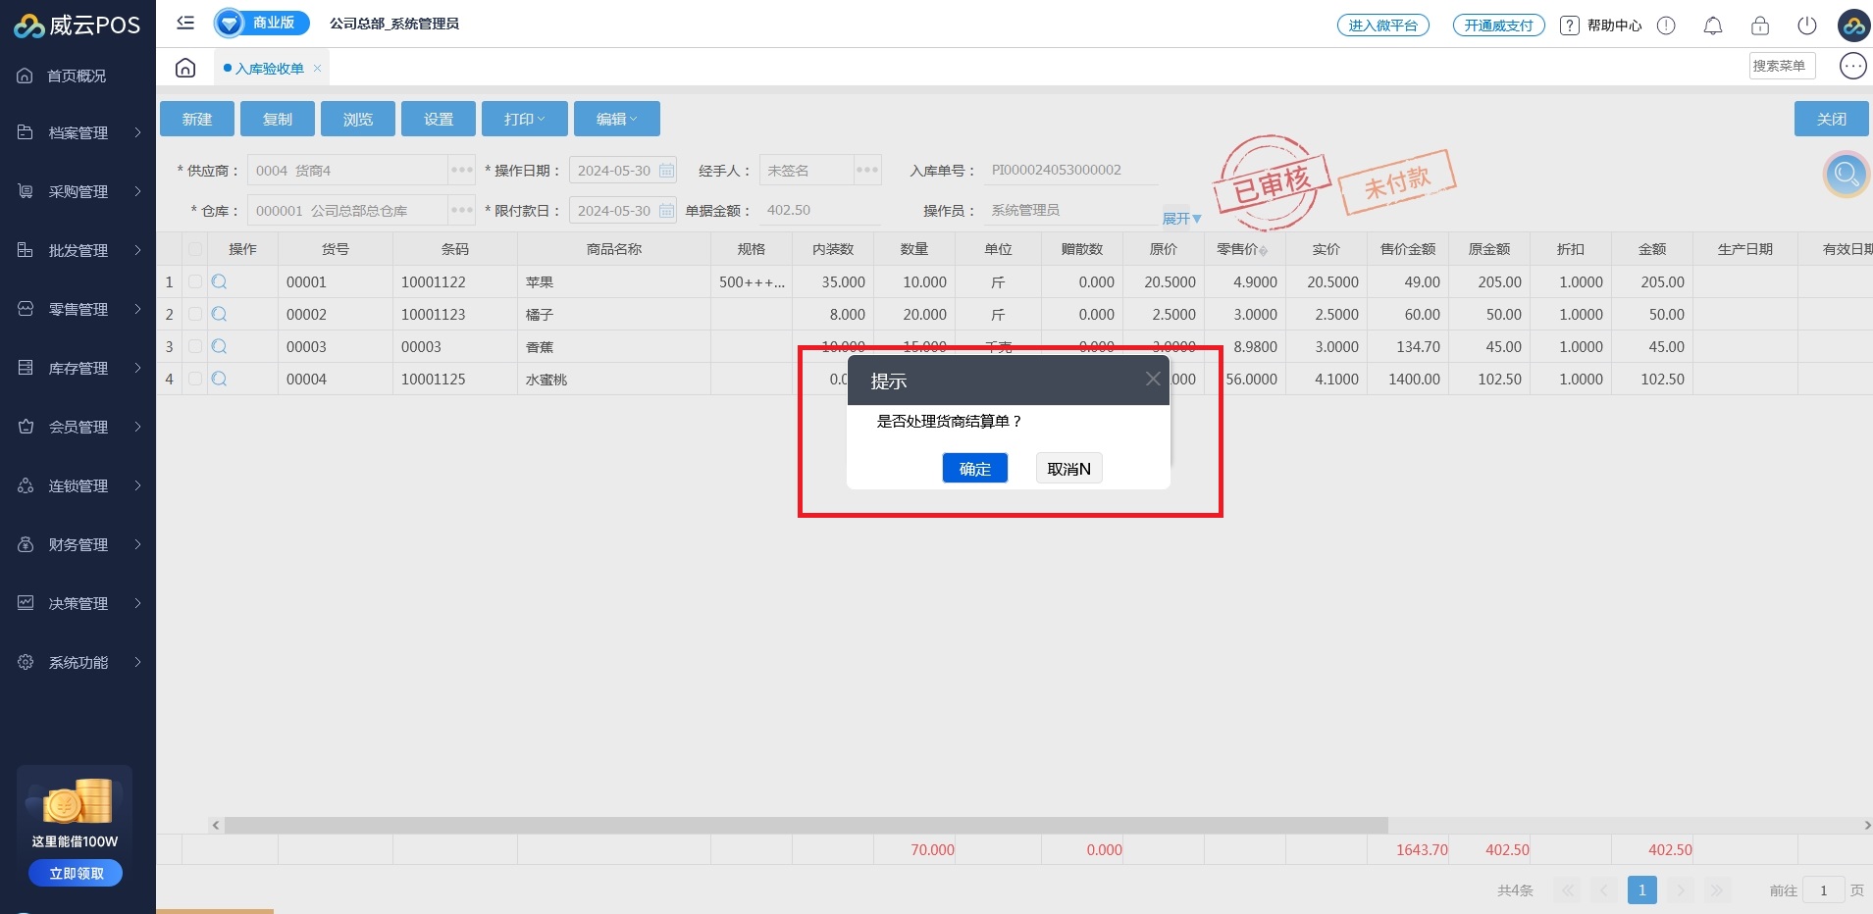1873x914 pixels.
Task: Click the 取消N button
Action: (x=1068, y=469)
